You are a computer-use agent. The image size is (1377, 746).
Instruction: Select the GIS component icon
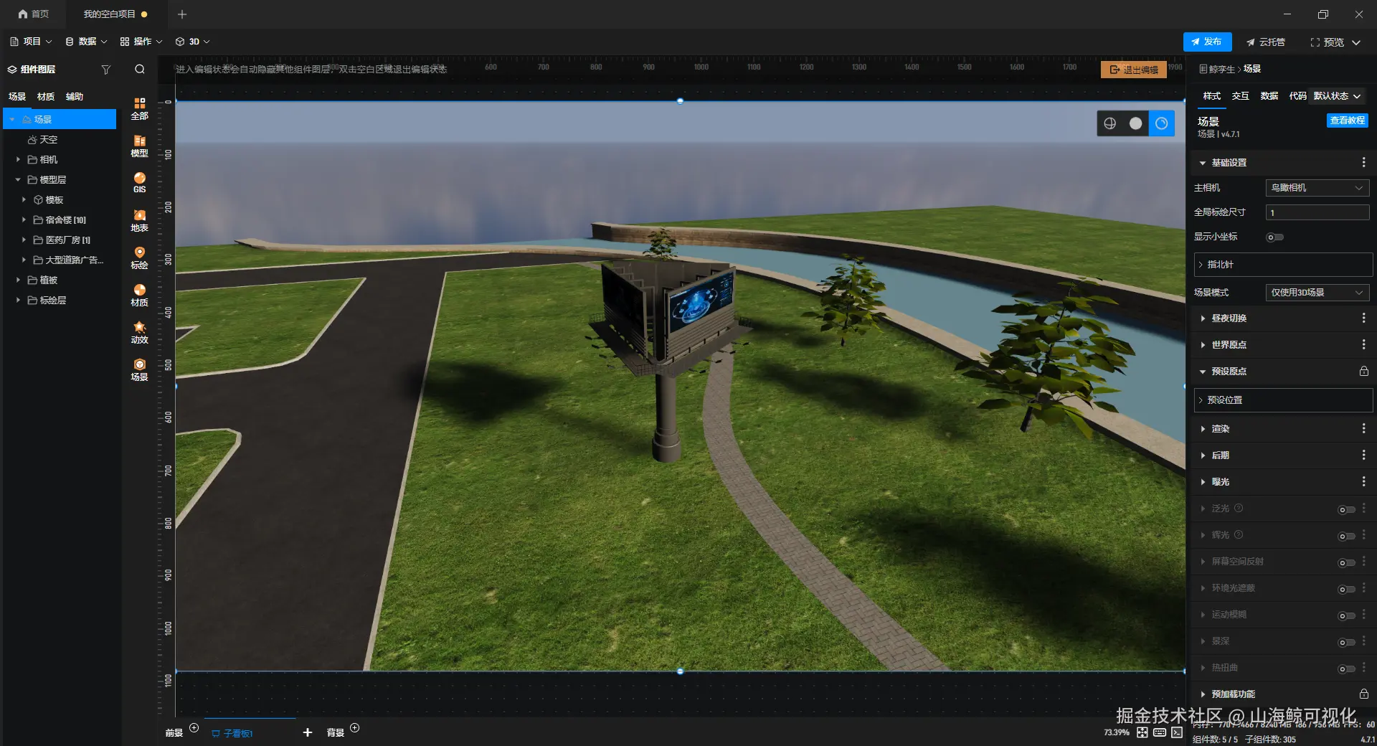[x=140, y=183]
